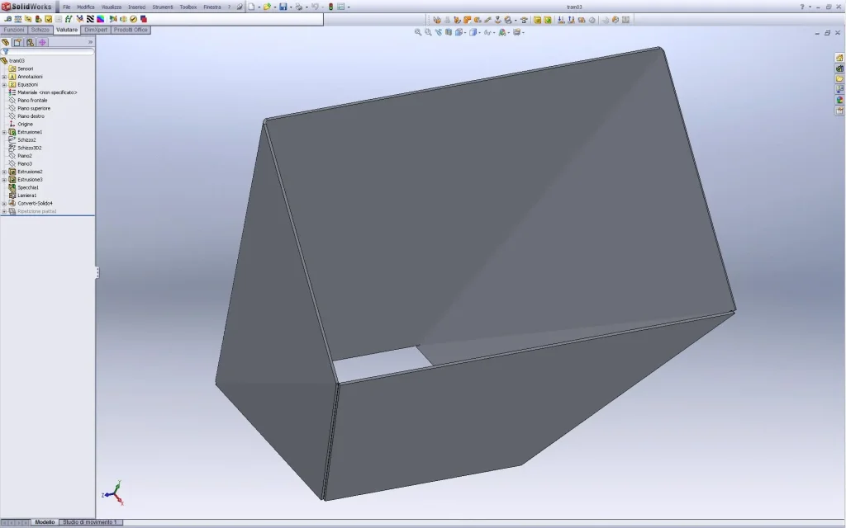Open the New document dropdown arrow
Image resolution: width=846 pixels, height=528 pixels.
pyautogui.click(x=259, y=7)
